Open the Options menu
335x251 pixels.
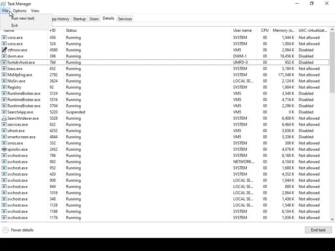pos(20,11)
